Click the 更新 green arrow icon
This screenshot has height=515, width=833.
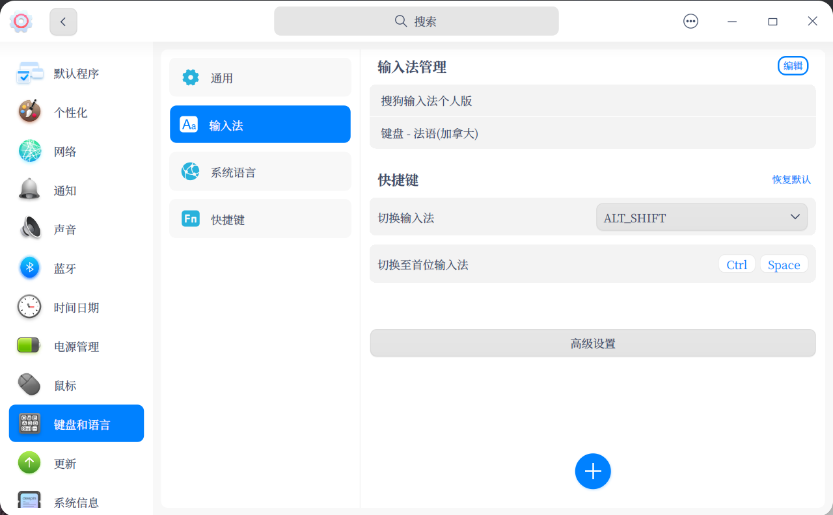[x=29, y=463]
